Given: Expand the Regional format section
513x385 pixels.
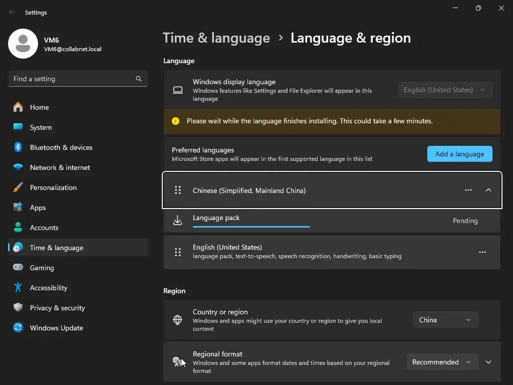Looking at the screenshot, I should point(488,362).
